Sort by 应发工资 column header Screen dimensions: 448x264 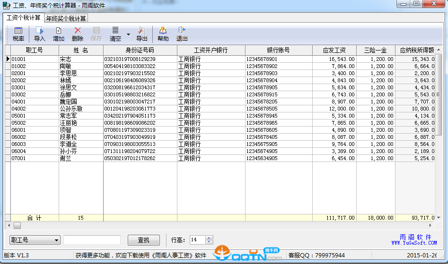pos(334,50)
